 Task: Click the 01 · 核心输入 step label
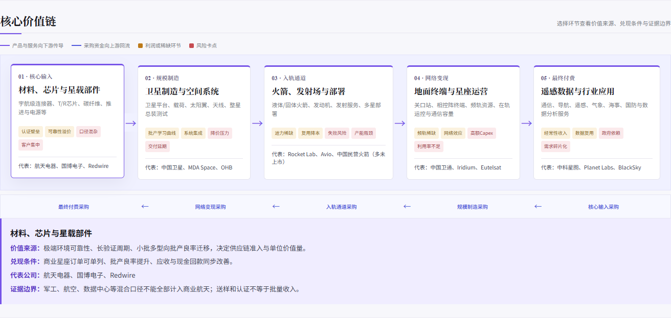point(35,77)
